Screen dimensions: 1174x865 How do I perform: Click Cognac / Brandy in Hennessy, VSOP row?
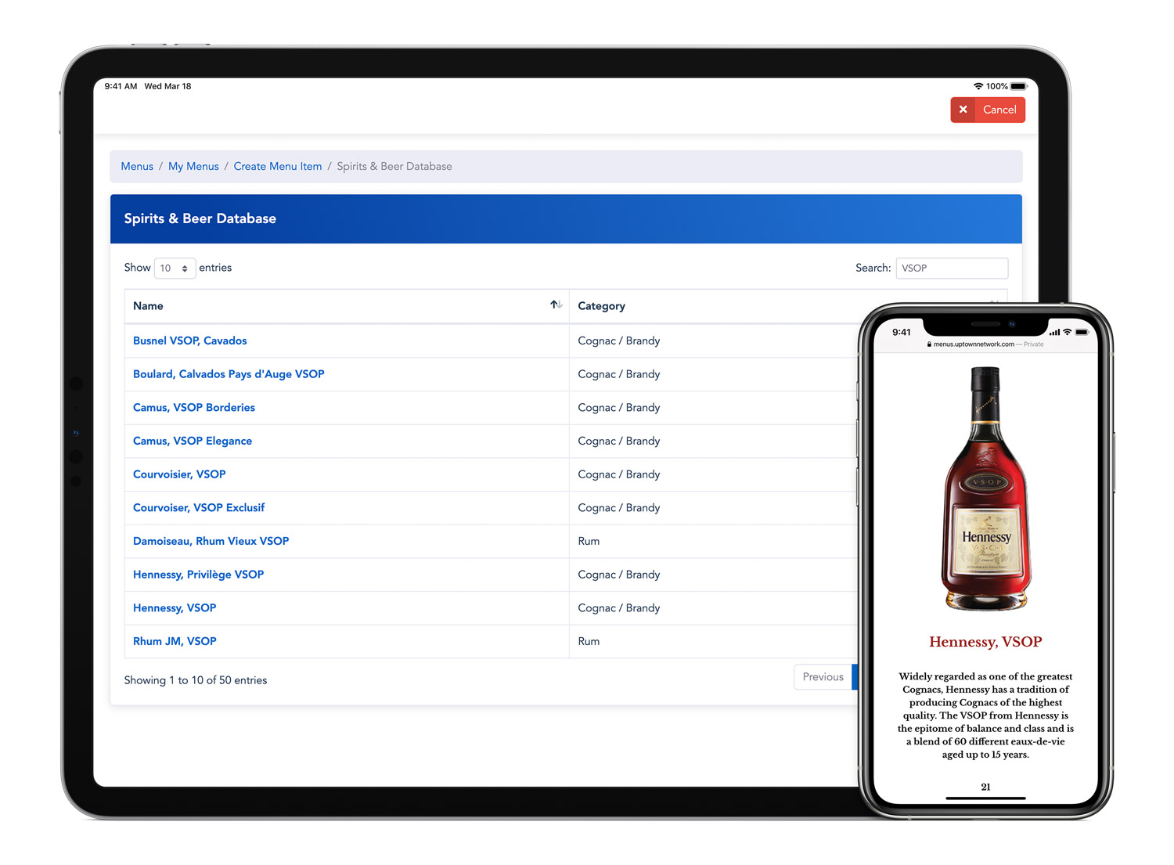click(618, 608)
